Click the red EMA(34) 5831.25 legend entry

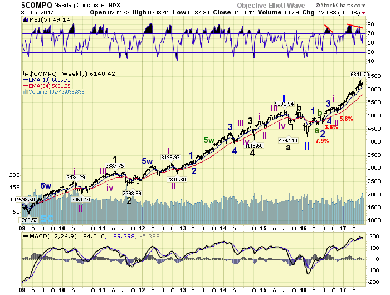46,86
